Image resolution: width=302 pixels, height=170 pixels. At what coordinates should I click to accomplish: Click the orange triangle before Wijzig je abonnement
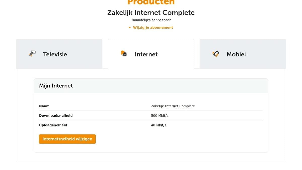tap(130, 27)
